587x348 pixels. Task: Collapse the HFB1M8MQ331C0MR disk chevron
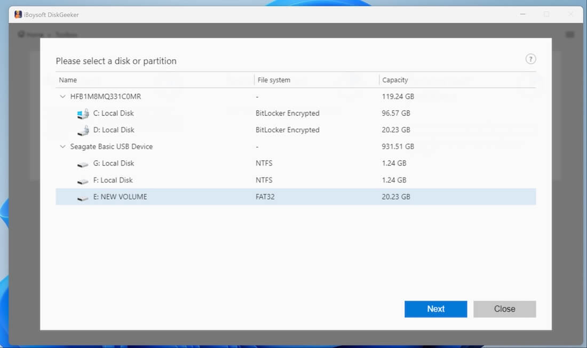(62, 96)
